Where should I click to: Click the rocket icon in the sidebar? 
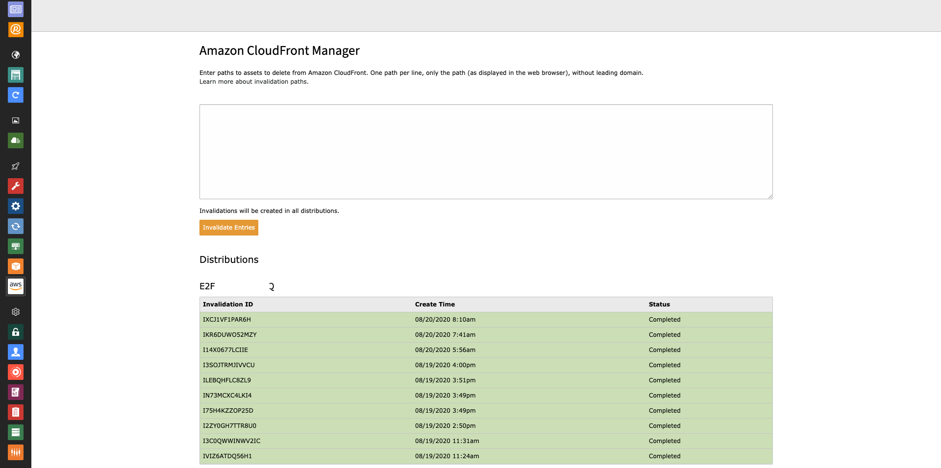click(x=16, y=166)
